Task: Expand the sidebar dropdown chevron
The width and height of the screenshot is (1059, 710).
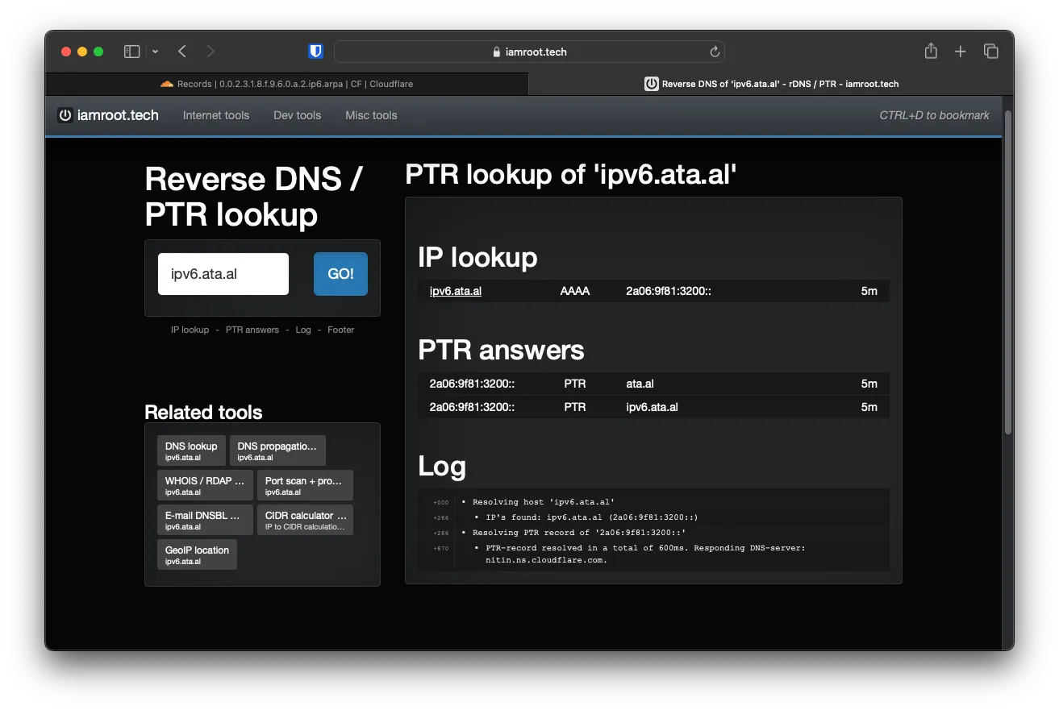Action: (x=155, y=52)
